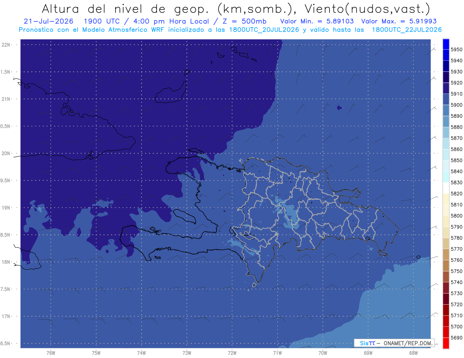Click the '5760' color scale value
The height and width of the screenshot is (358, 464).
click(x=457, y=260)
